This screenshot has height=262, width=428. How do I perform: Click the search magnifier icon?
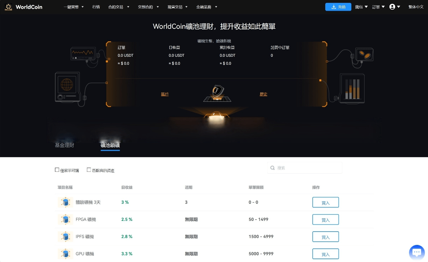coord(272,168)
